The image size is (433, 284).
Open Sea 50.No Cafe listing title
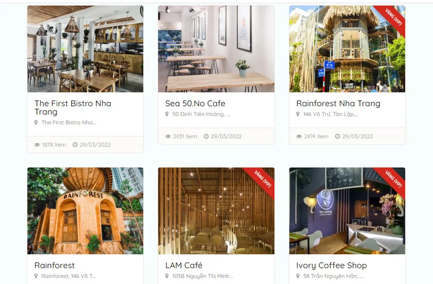click(x=195, y=103)
